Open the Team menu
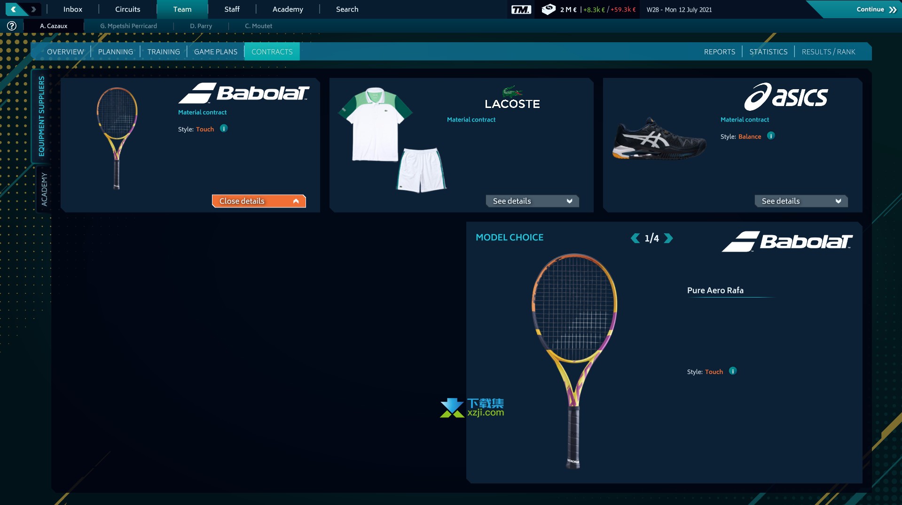 pyautogui.click(x=182, y=9)
